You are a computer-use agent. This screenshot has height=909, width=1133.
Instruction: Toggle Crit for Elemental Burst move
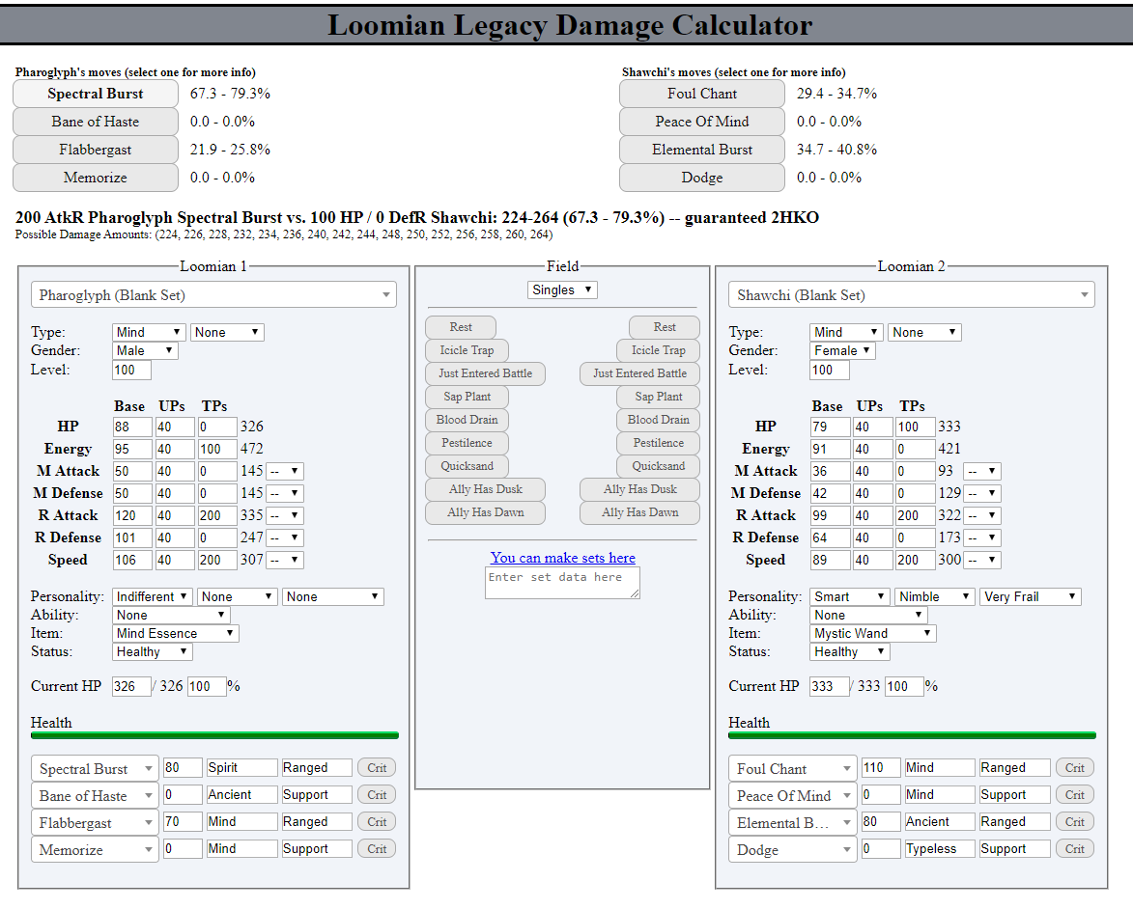tap(1074, 821)
